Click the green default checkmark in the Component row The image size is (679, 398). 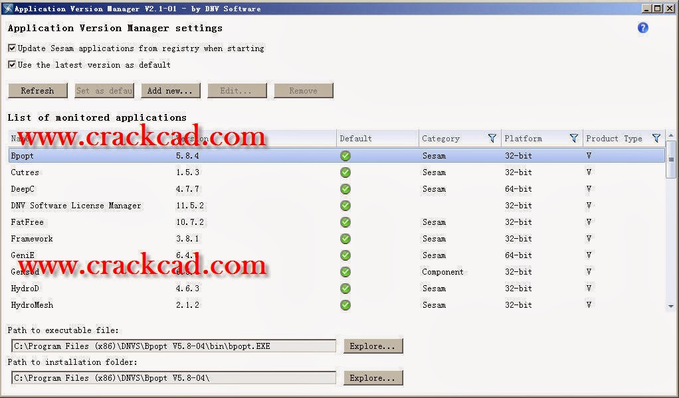345,272
